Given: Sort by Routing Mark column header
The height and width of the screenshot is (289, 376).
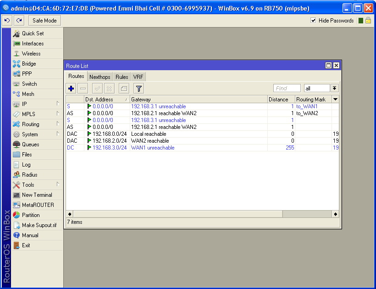Looking at the screenshot, I should click(313, 99).
